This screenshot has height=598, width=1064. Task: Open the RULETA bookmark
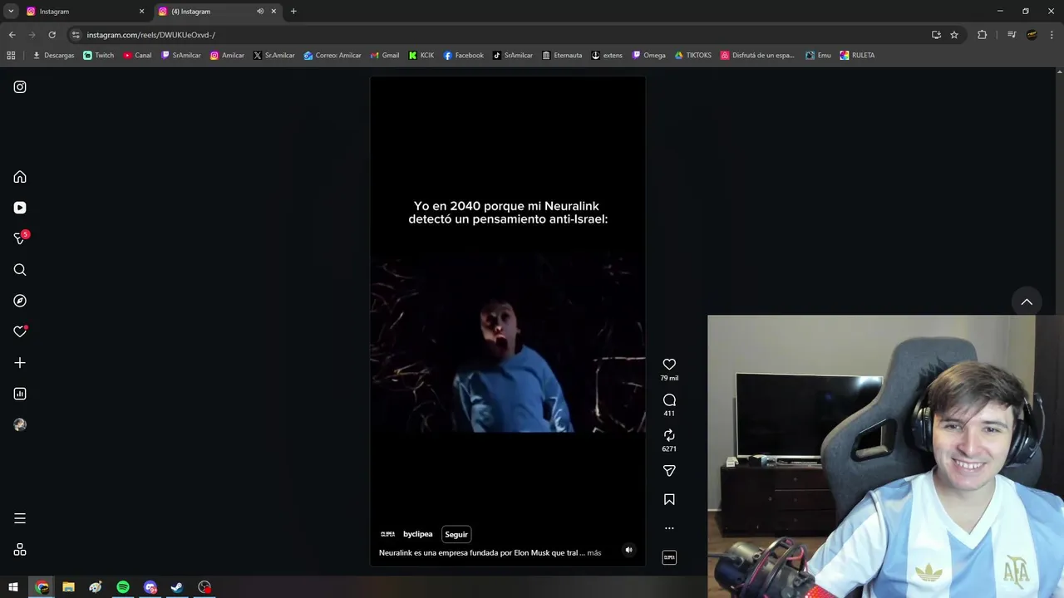(x=857, y=56)
